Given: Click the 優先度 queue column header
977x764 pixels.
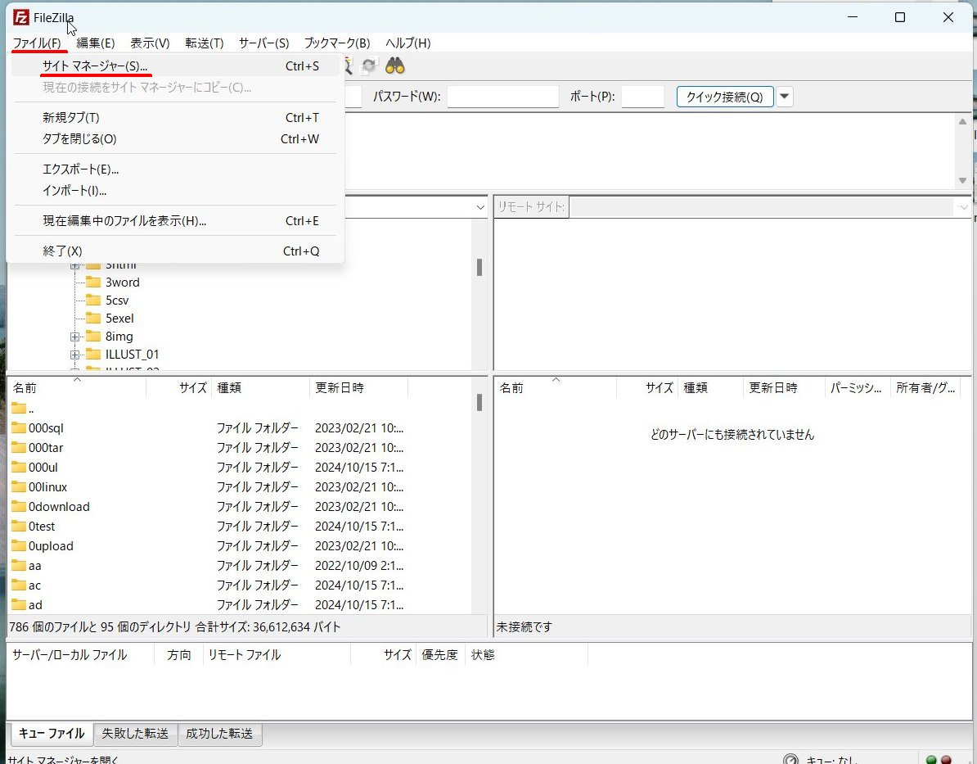Looking at the screenshot, I should pos(440,655).
